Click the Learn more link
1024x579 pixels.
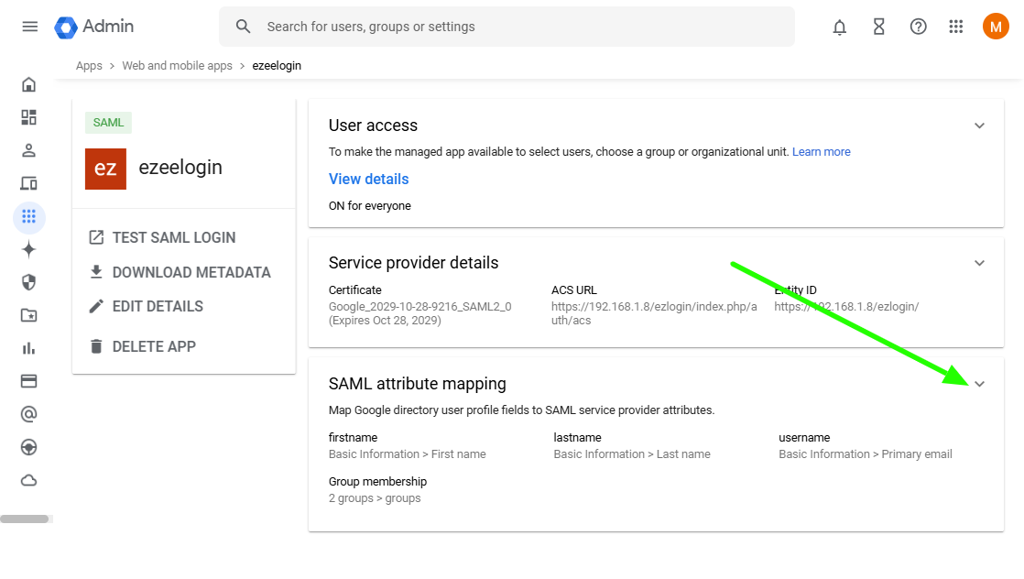point(821,152)
